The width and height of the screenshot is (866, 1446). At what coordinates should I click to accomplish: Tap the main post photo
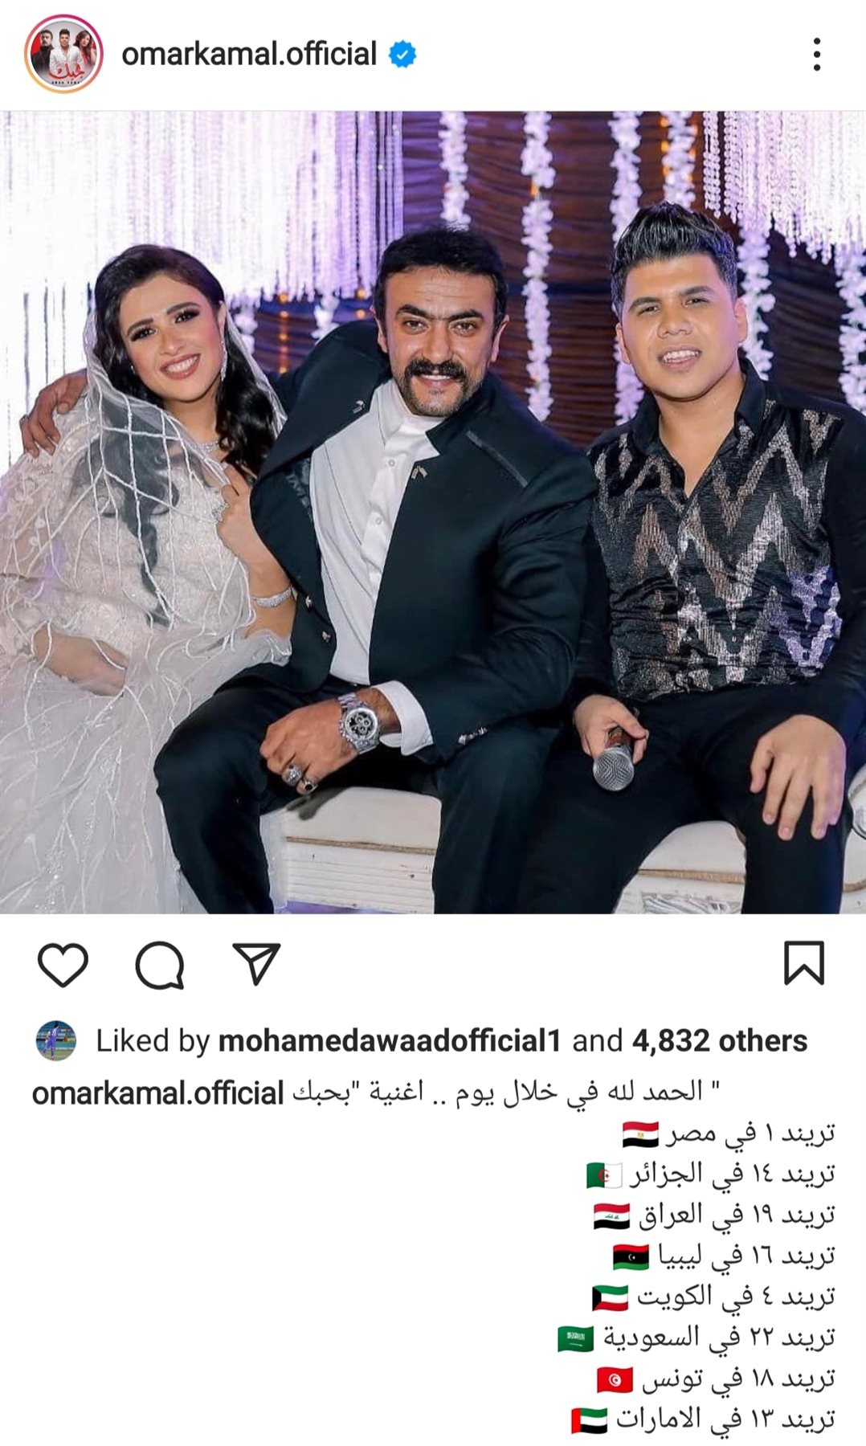[433, 512]
